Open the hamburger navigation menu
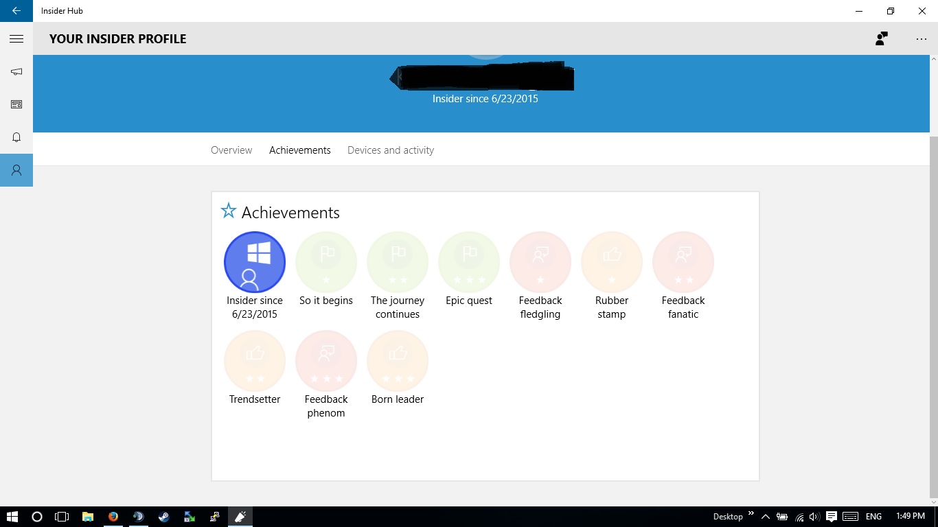938x527 pixels. pyautogui.click(x=16, y=39)
